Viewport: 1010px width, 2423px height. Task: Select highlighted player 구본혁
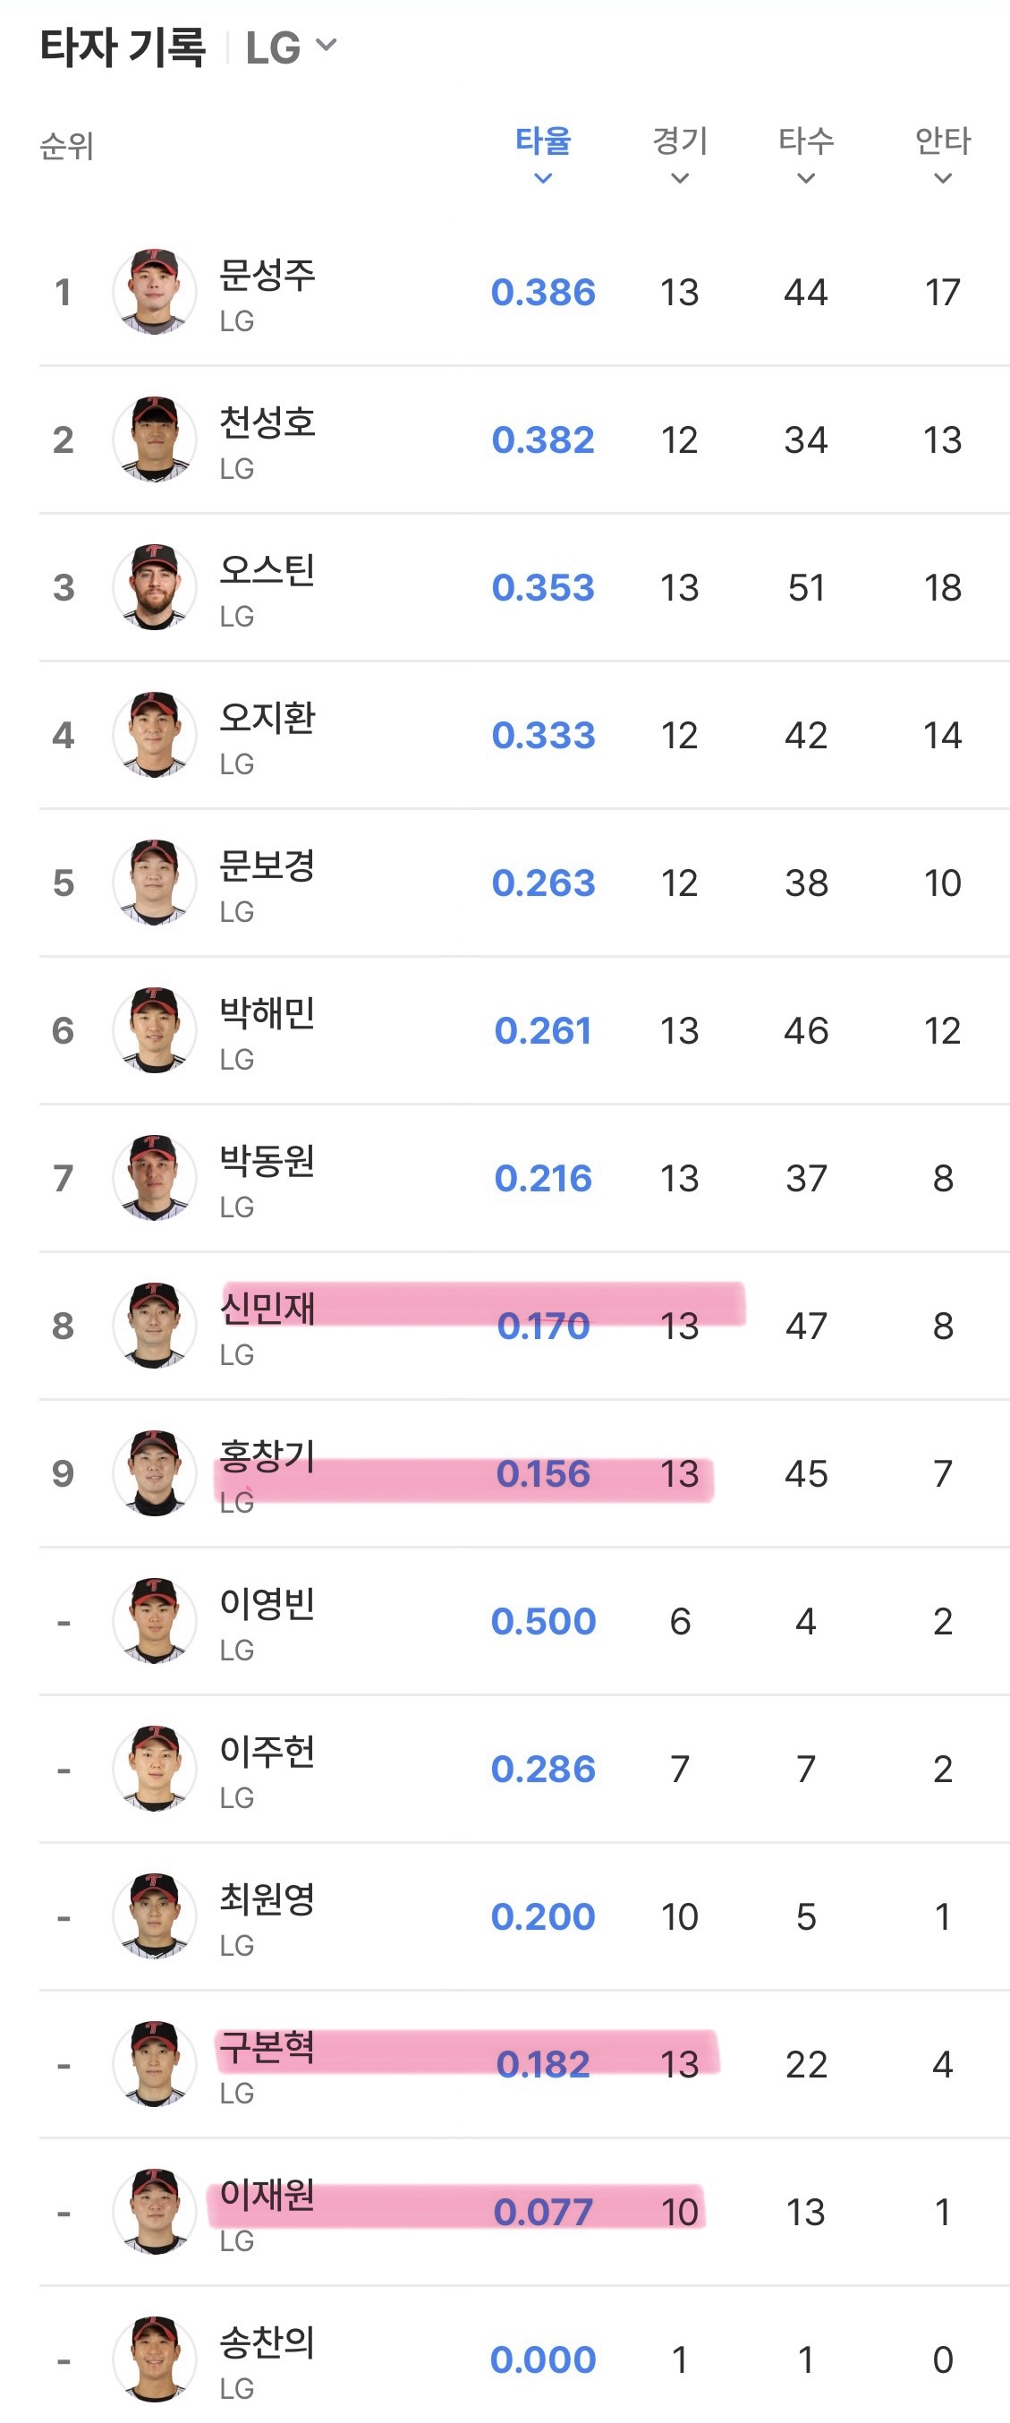click(267, 2047)
